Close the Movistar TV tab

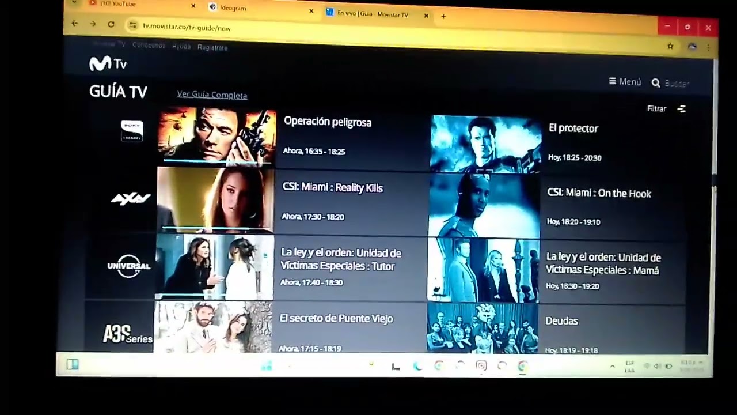pos(426,16)
